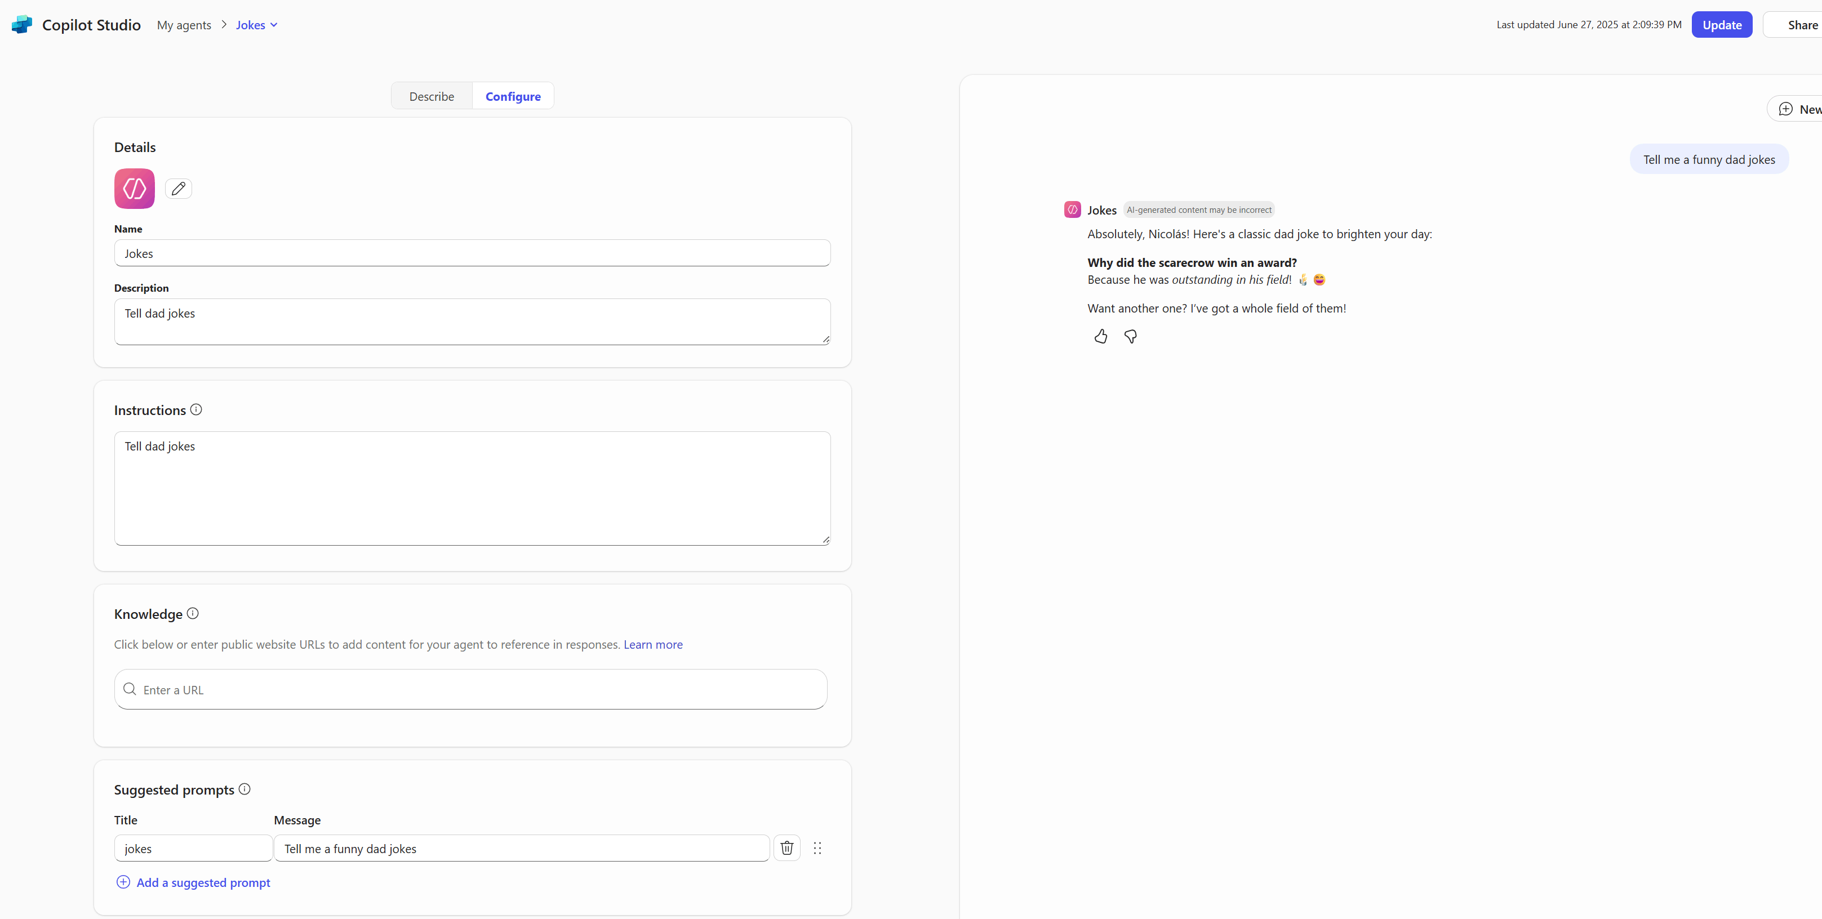Screen dimensions: 1822x919
Task: Click the drag handle for jokes prompt
Action: pyautogui.click(x=817, y=847)
